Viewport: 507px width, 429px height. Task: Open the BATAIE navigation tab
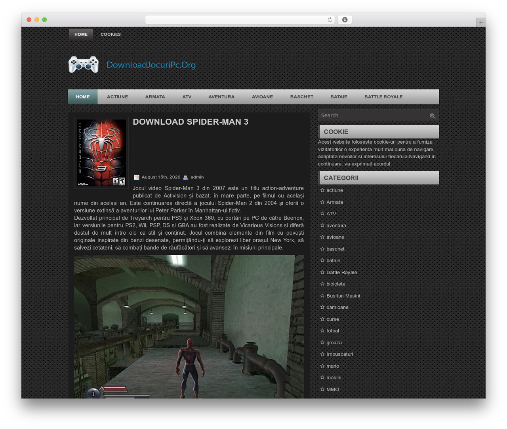339,97
